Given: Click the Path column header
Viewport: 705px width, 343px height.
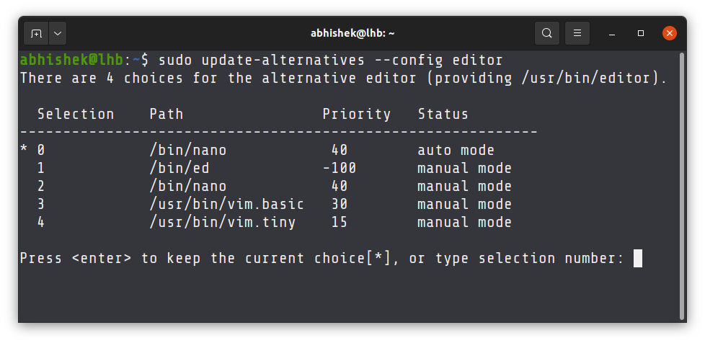Looking at the screenshot, I should (x=167, y=114).
